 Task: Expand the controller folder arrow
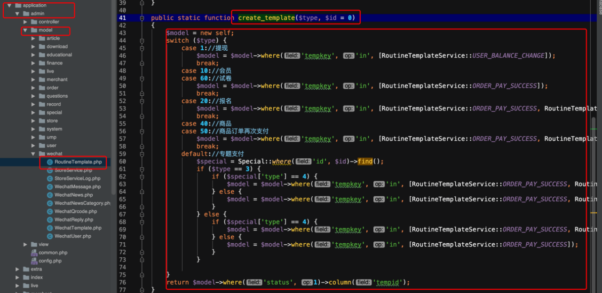(x=25, y=22)
